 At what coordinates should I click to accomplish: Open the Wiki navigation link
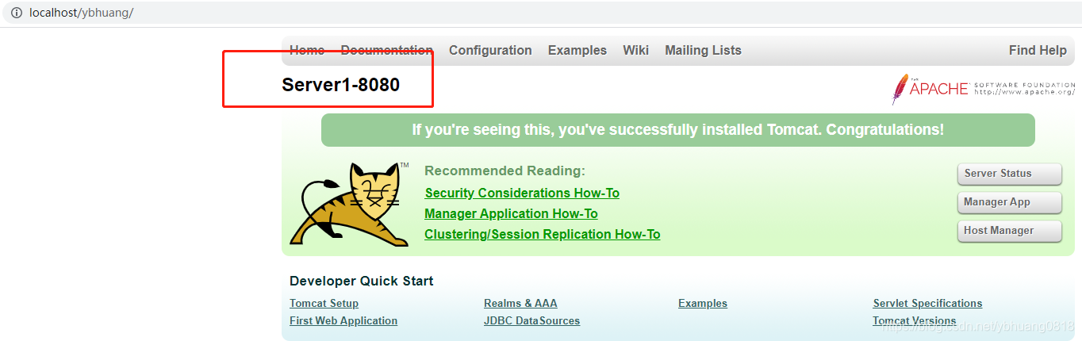point(635,50)
